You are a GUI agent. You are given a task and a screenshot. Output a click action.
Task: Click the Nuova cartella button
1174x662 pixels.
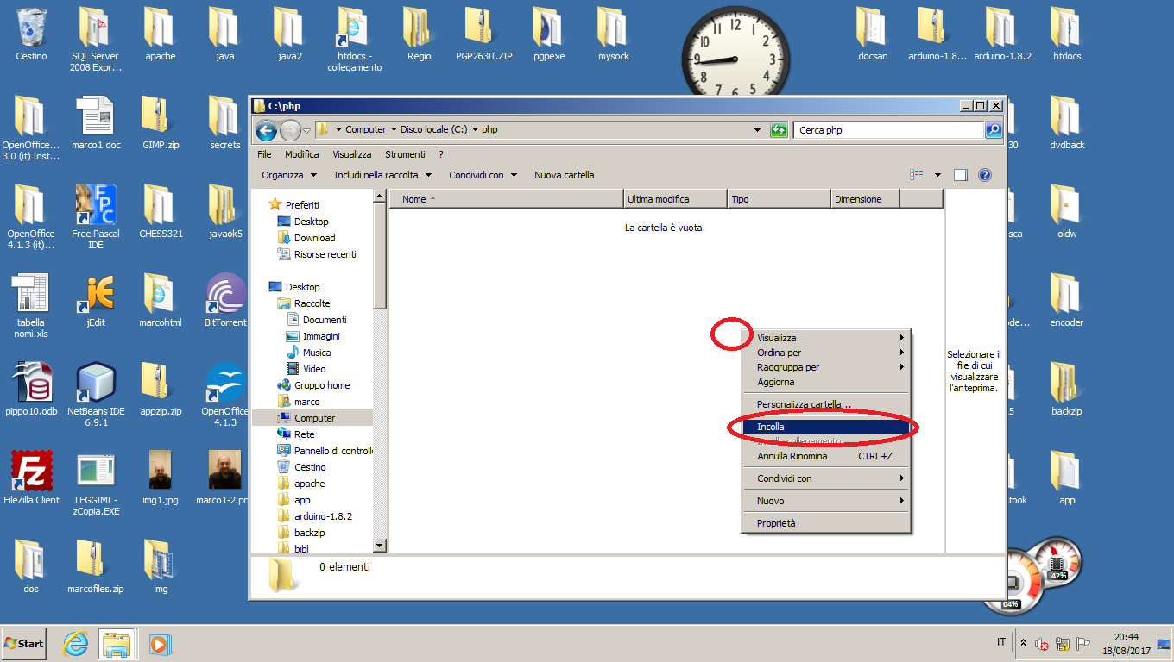click(564, 175)
